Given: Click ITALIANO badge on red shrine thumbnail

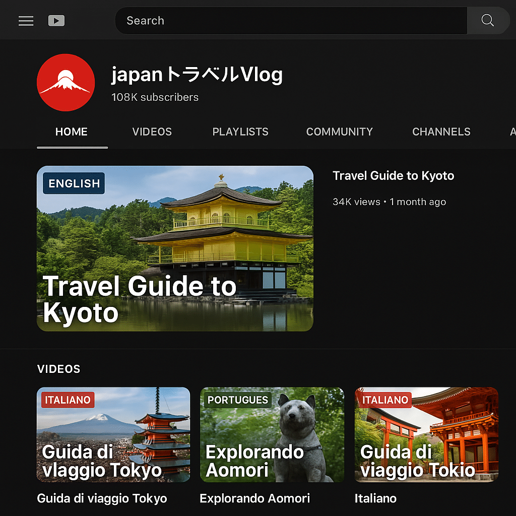Looking at the screenshot, I should [385, 400].
